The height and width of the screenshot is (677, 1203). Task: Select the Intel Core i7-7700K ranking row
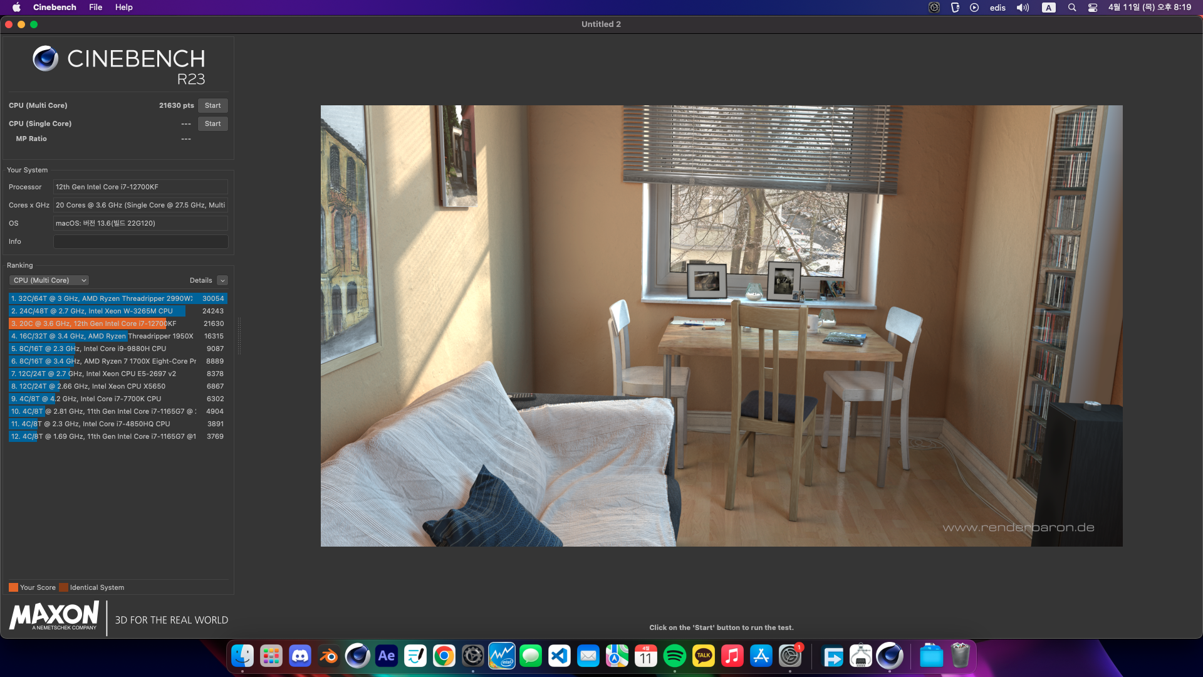click(118, 399)
